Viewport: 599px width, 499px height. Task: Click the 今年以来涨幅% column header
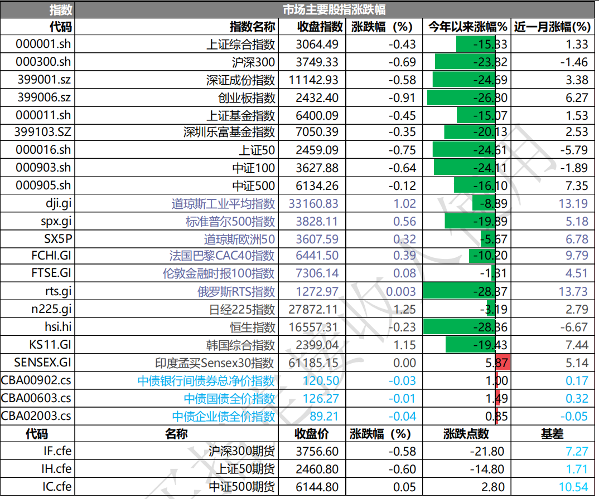point(467,27)
